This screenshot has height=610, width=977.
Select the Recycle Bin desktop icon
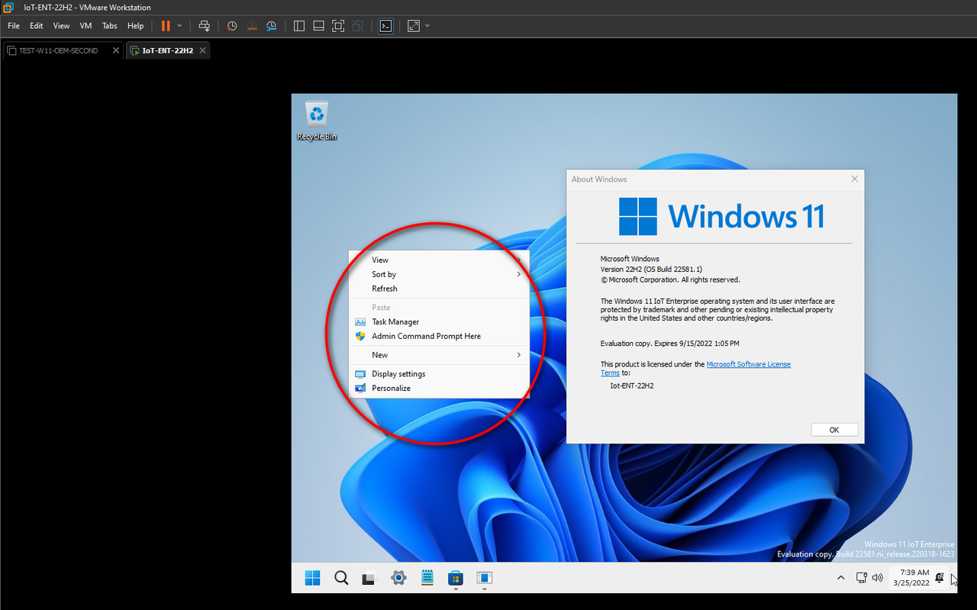316,121
